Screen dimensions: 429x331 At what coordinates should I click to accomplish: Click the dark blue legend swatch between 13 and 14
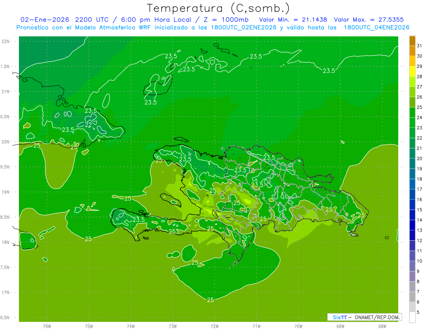pyautogui.click(x=412, y=225)
